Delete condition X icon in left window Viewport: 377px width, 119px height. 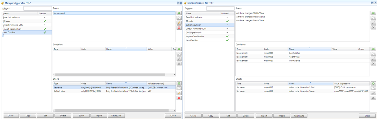(179, 64)
